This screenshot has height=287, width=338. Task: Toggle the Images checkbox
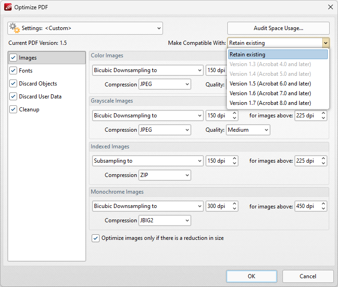13,58
